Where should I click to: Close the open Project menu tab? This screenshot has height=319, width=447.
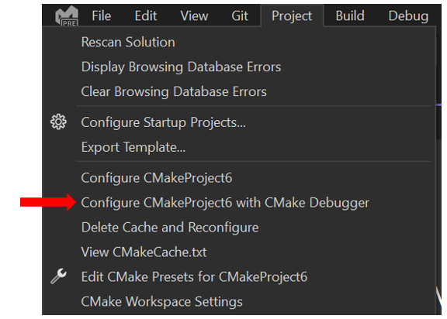point(292,16)
